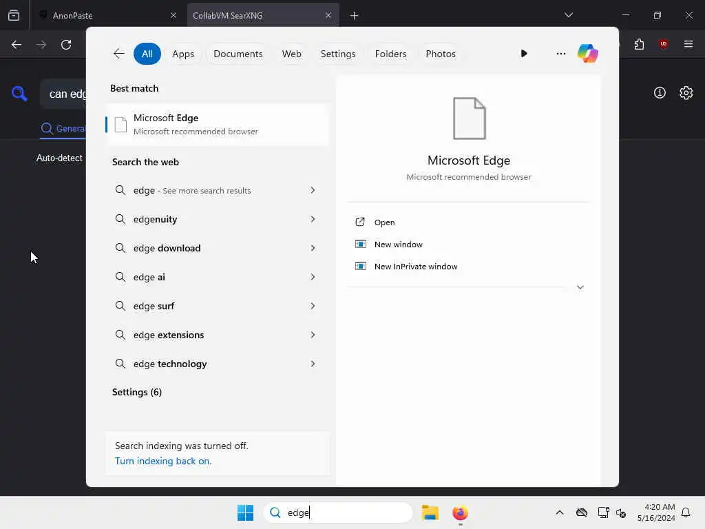
Task: Expand the edgenuity suggestion arrow
Action: pyautogui.click(x=313, y=219)
